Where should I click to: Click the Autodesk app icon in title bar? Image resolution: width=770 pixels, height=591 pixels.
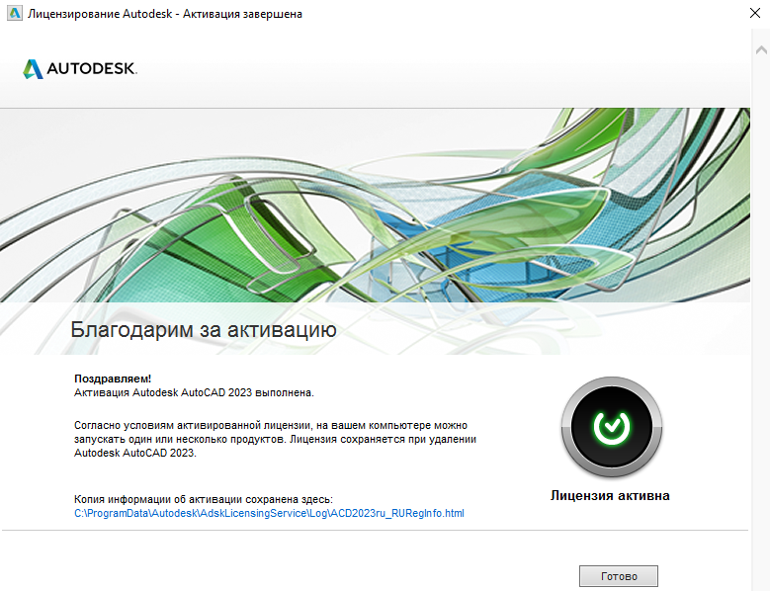point(14,13)
